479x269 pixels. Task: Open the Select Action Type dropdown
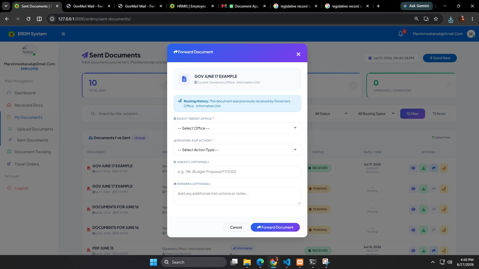pyautogui.click(x=237, y=150)
